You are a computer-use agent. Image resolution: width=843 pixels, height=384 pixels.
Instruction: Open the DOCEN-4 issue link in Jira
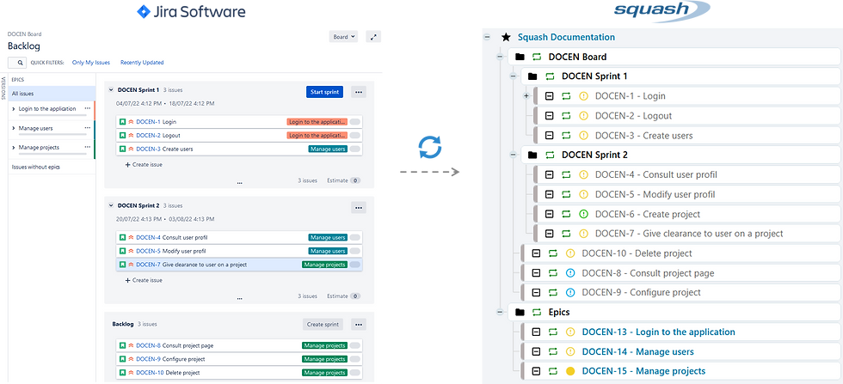point(148,237)
